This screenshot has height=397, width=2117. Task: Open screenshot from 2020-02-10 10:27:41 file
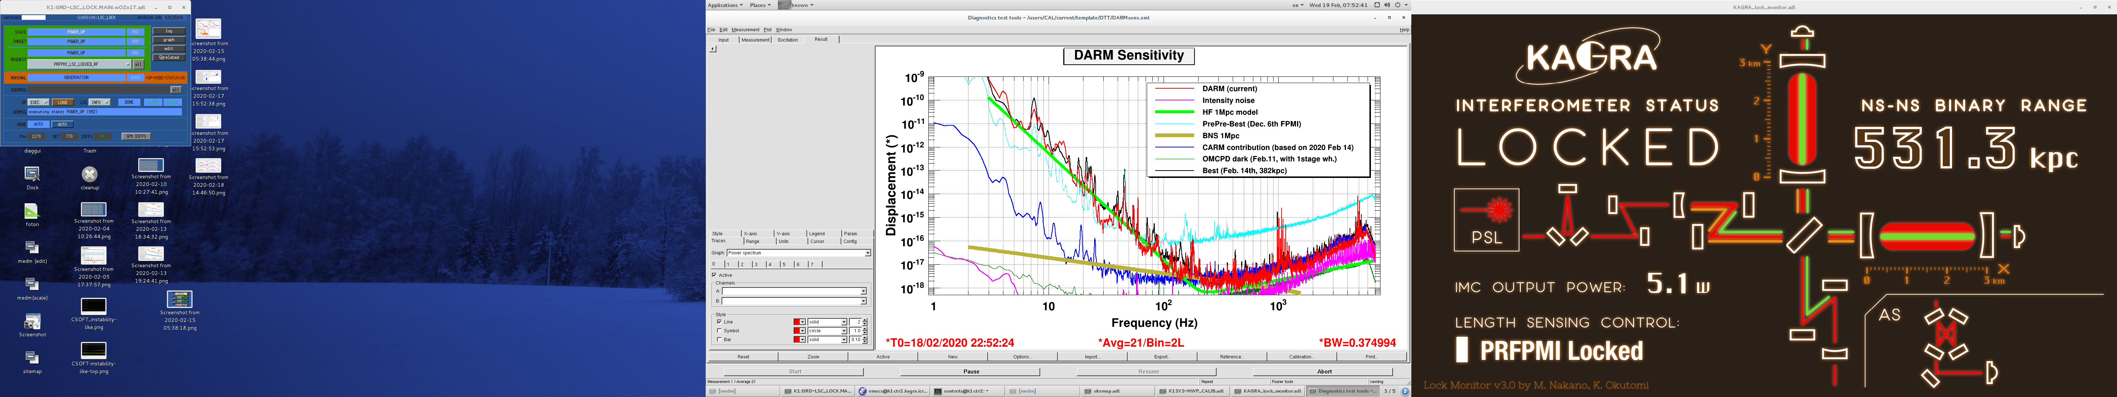(x=151, y=165)
